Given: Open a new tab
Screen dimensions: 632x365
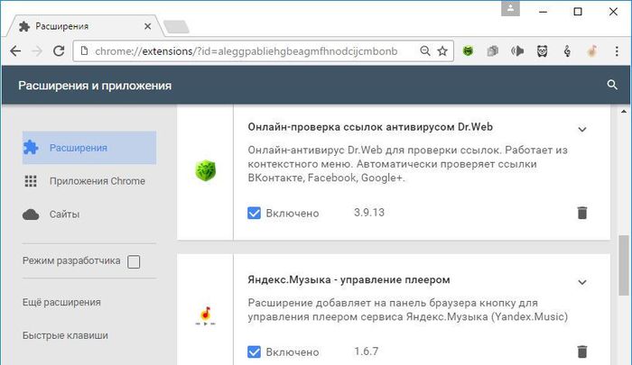Looking at the screenshot, I should [x=177, y=27].
